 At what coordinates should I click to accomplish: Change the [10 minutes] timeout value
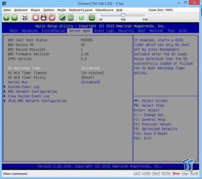(93, 73)
